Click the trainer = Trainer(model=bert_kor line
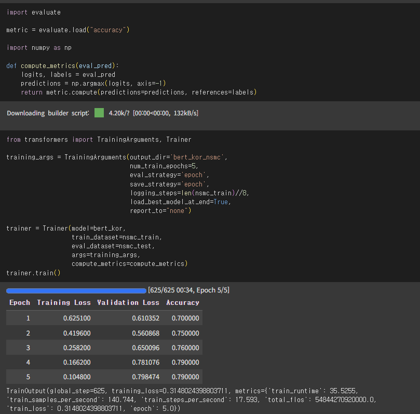Screen dimensions: 420x414 (x=66, y=229)
